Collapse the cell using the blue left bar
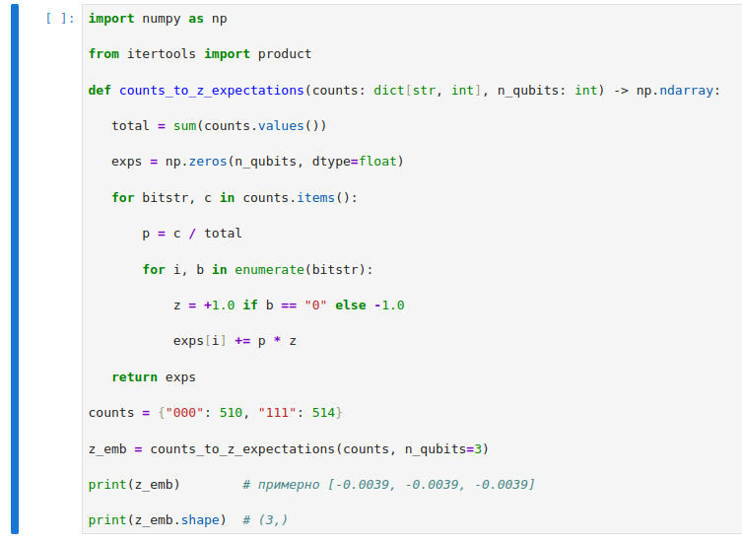The image size is (742, 542). (x=14, y=271)
